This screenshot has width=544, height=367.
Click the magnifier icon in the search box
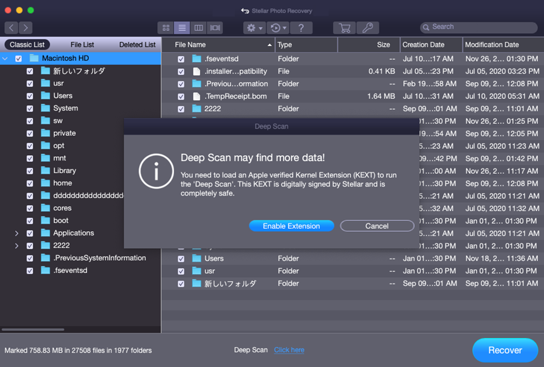(x=426, y=27)
